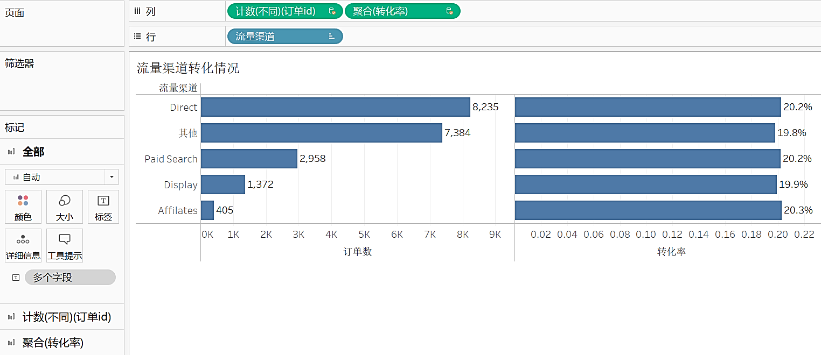Image resolution: width=821 pixels, height=355 pixels.
Task: Open the 大小 size mark card
Action: (65, 207)
